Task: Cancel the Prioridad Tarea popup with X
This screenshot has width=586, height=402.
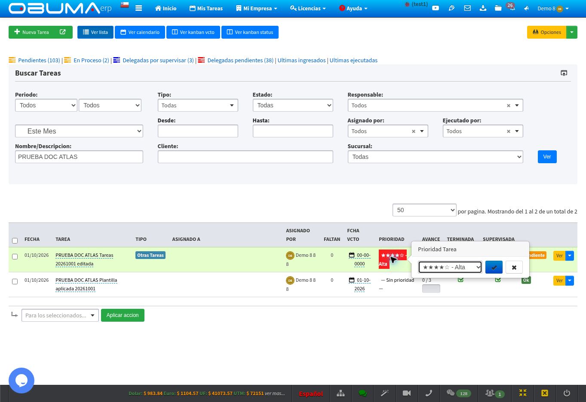Action: tap(514, 267)
